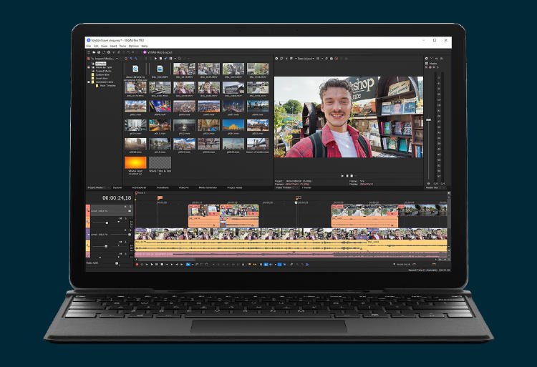This screenshot has height=367, width=537.
Task: Click the red Record button on timeline transport
Action: [x=137, y=264]
